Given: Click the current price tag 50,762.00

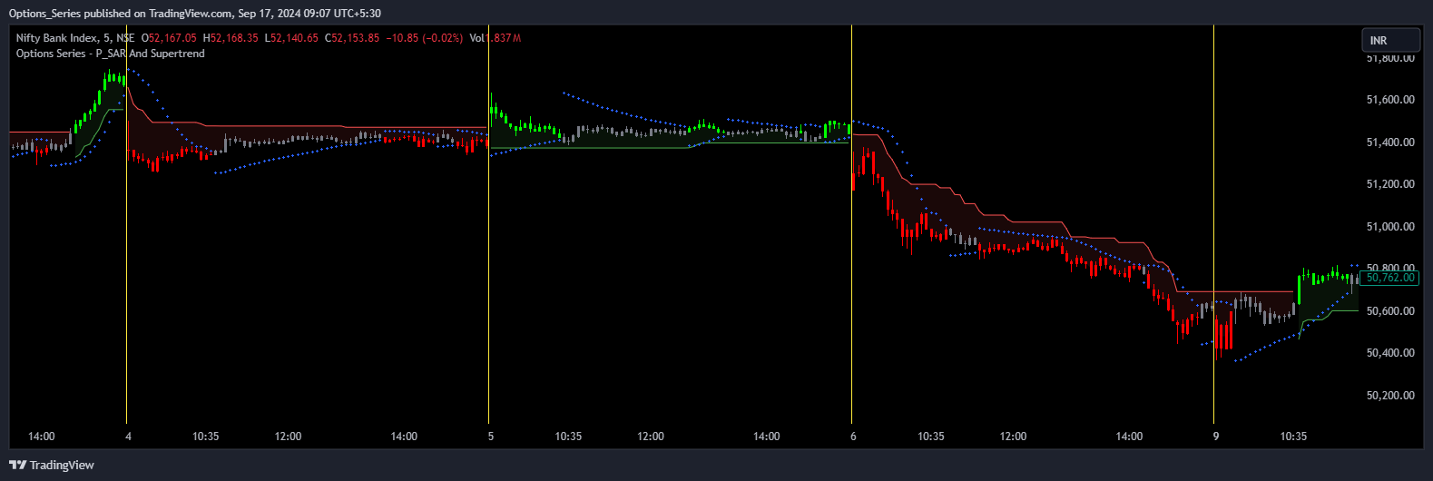Looking at the screenshot, I should pyautogui.click(x=1389, y=278).
